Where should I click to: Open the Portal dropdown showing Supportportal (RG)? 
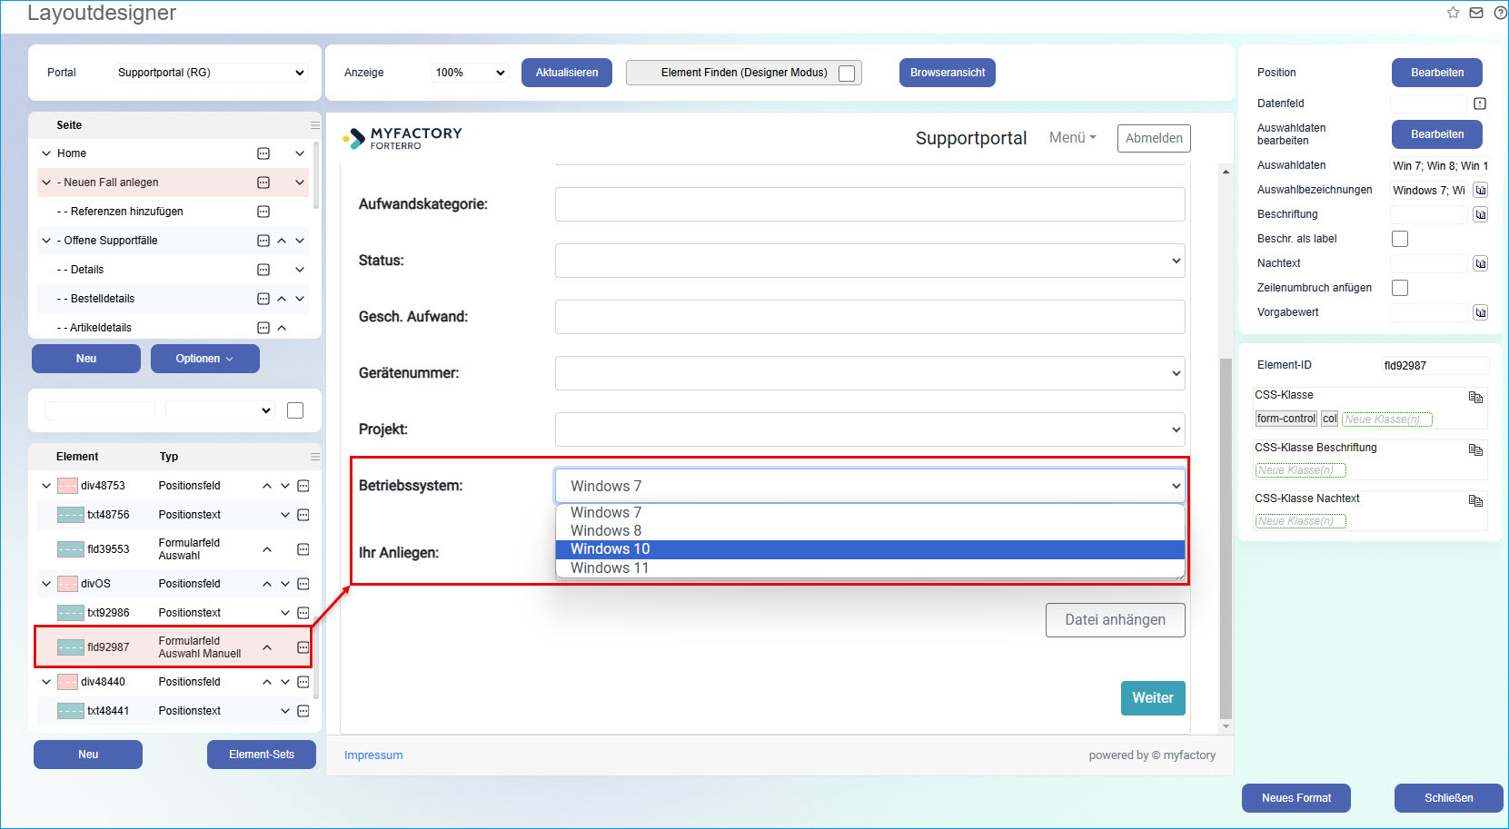(211, 73)
